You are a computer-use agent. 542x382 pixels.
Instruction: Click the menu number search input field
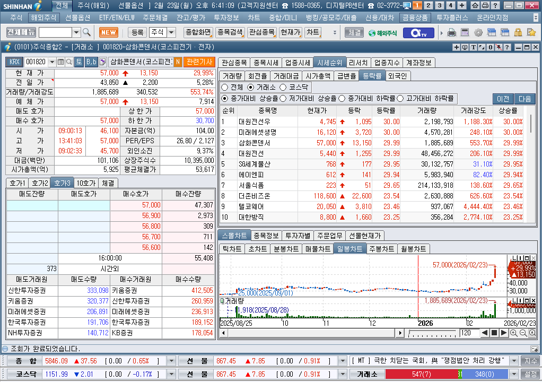pyautogui.click(x=55, y=32)
